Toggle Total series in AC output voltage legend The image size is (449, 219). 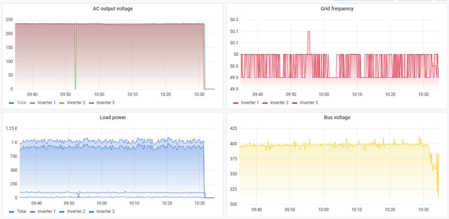pyautogui.click(x=22, y=103)
